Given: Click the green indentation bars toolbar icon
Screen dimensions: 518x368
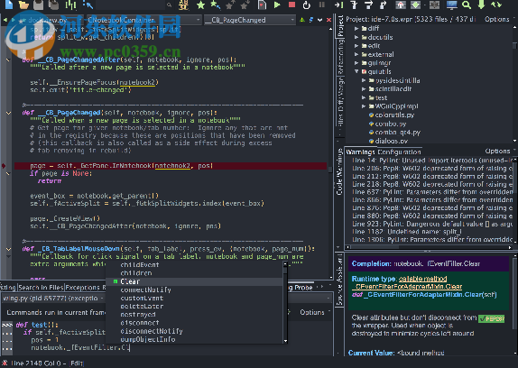Looking at the screenshot, I should pos(70,5).
